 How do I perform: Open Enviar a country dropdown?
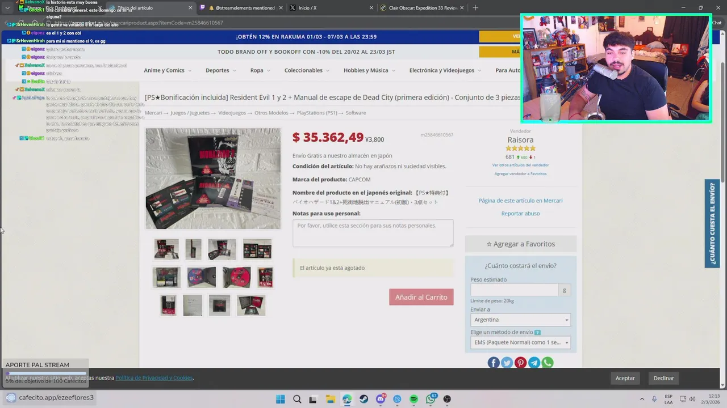tap(520, 320)
